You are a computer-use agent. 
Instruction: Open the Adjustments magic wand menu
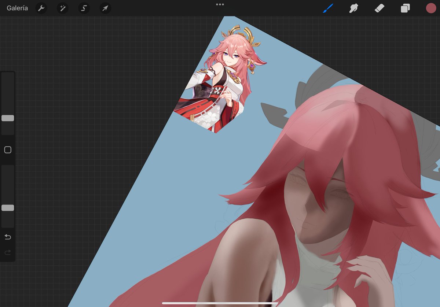click(x=62, y=8)
